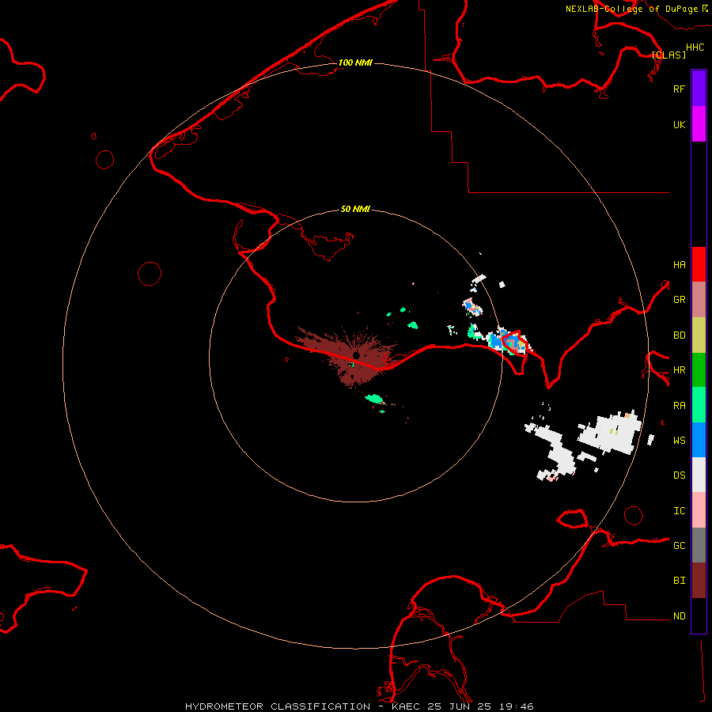The height and width of the screenshot is (712, 712).
Task: Click the HHC product code text
Action: (x=695, y=47)
